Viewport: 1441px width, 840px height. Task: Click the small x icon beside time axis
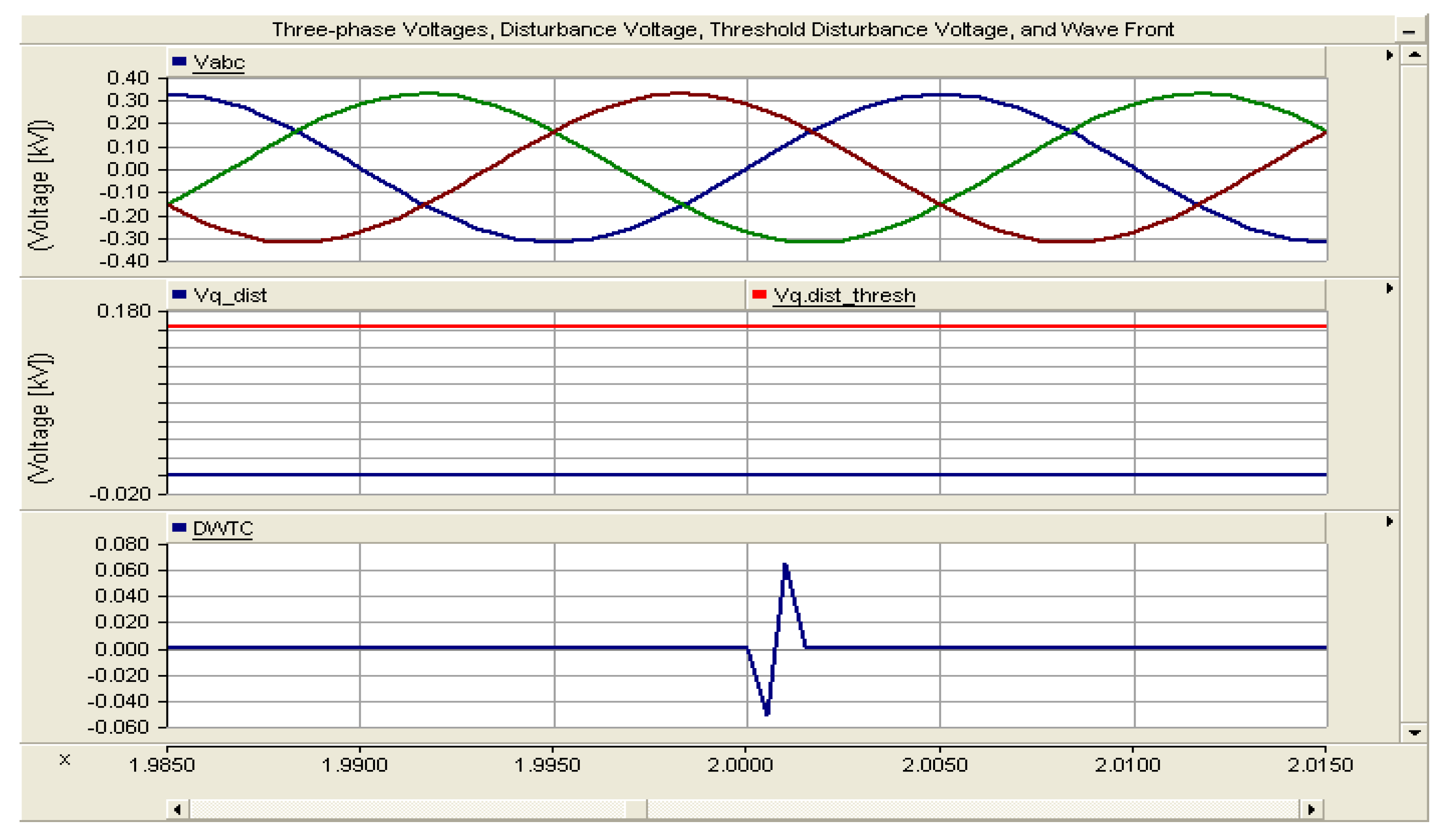[65, 760]
